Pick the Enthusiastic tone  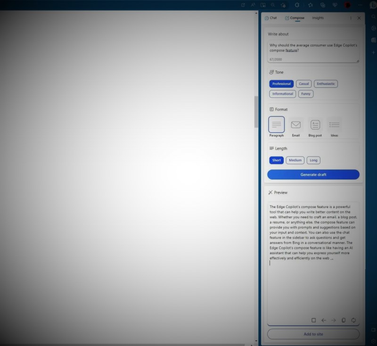point(326,84)
